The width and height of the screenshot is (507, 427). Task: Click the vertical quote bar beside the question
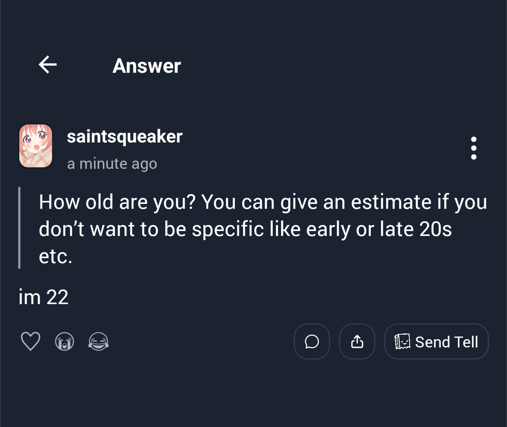point(19,228)
